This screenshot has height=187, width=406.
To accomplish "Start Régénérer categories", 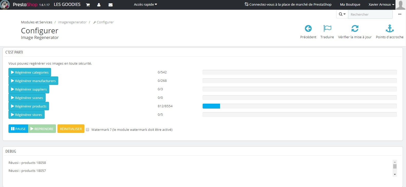I will pos(30,72).
